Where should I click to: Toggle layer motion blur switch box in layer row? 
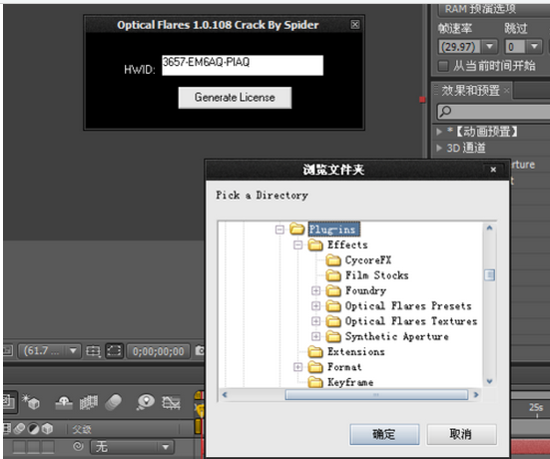coord(19,447)
